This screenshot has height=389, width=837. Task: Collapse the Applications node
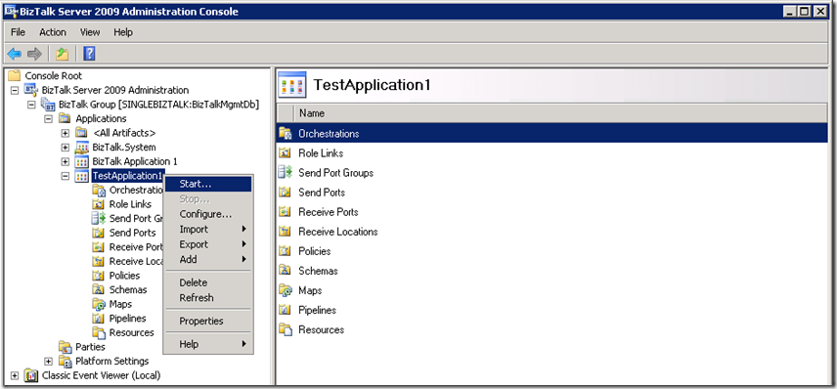48,119
